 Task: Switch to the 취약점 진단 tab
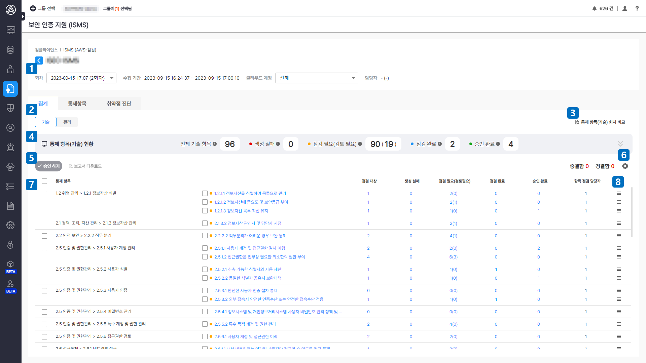(x=119, y=104)
